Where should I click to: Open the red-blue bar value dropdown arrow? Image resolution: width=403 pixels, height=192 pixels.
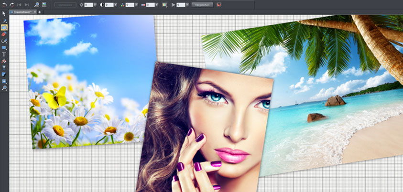pyautogui.click(x=156, y=5)
